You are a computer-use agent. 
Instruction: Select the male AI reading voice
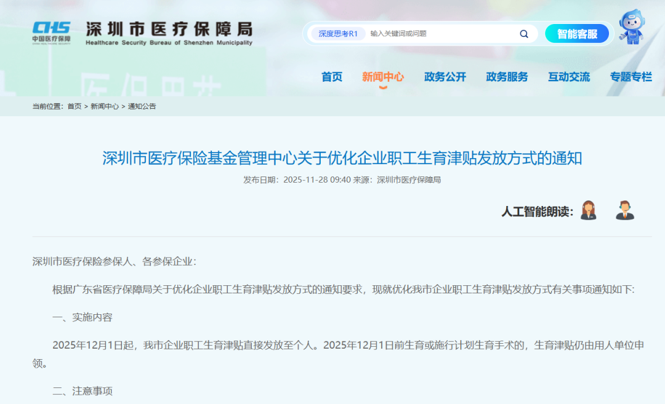625,210
